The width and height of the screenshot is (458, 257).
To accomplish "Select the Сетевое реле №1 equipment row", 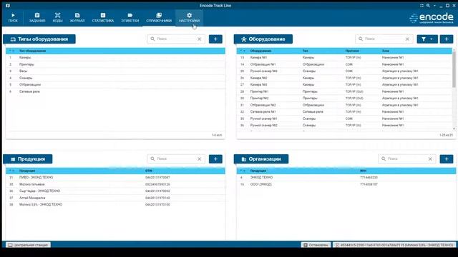I will (x=344, y=112).
